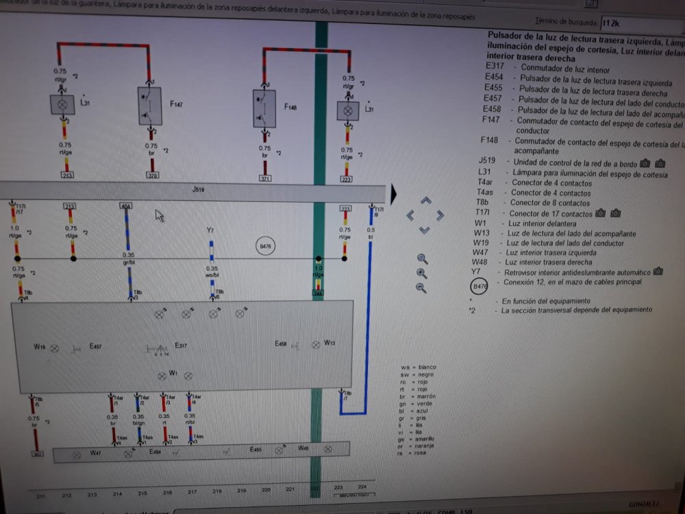Click color key 'ws = blanco'
This screenshot has width=685, height=514.
click(418, 367)
